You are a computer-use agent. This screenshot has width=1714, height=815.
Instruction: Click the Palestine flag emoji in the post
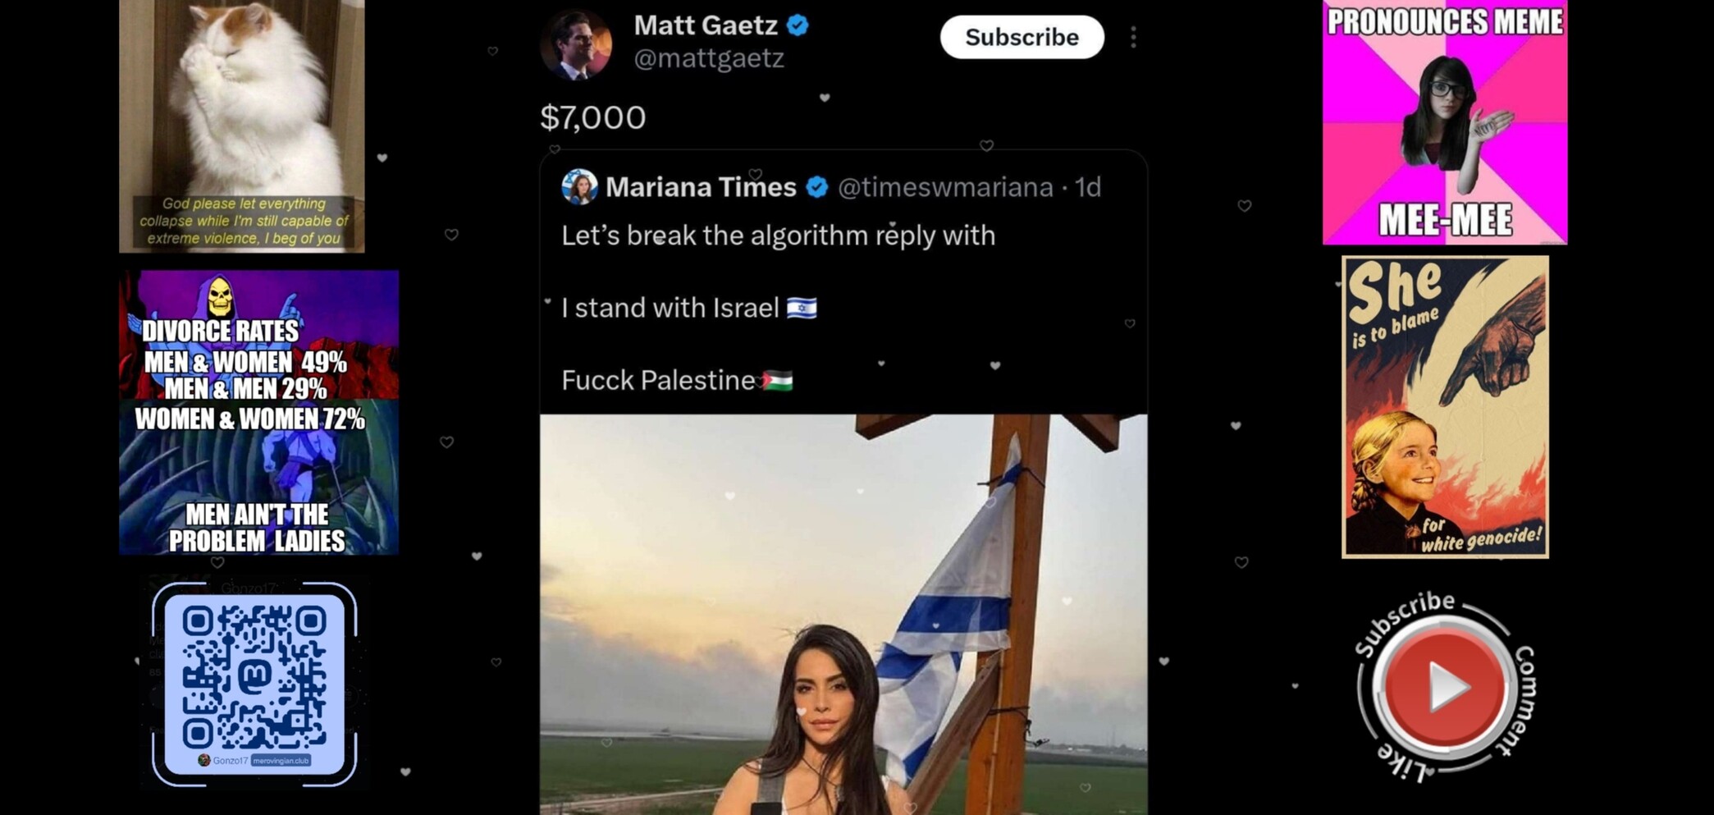click(x=776, y=381)
